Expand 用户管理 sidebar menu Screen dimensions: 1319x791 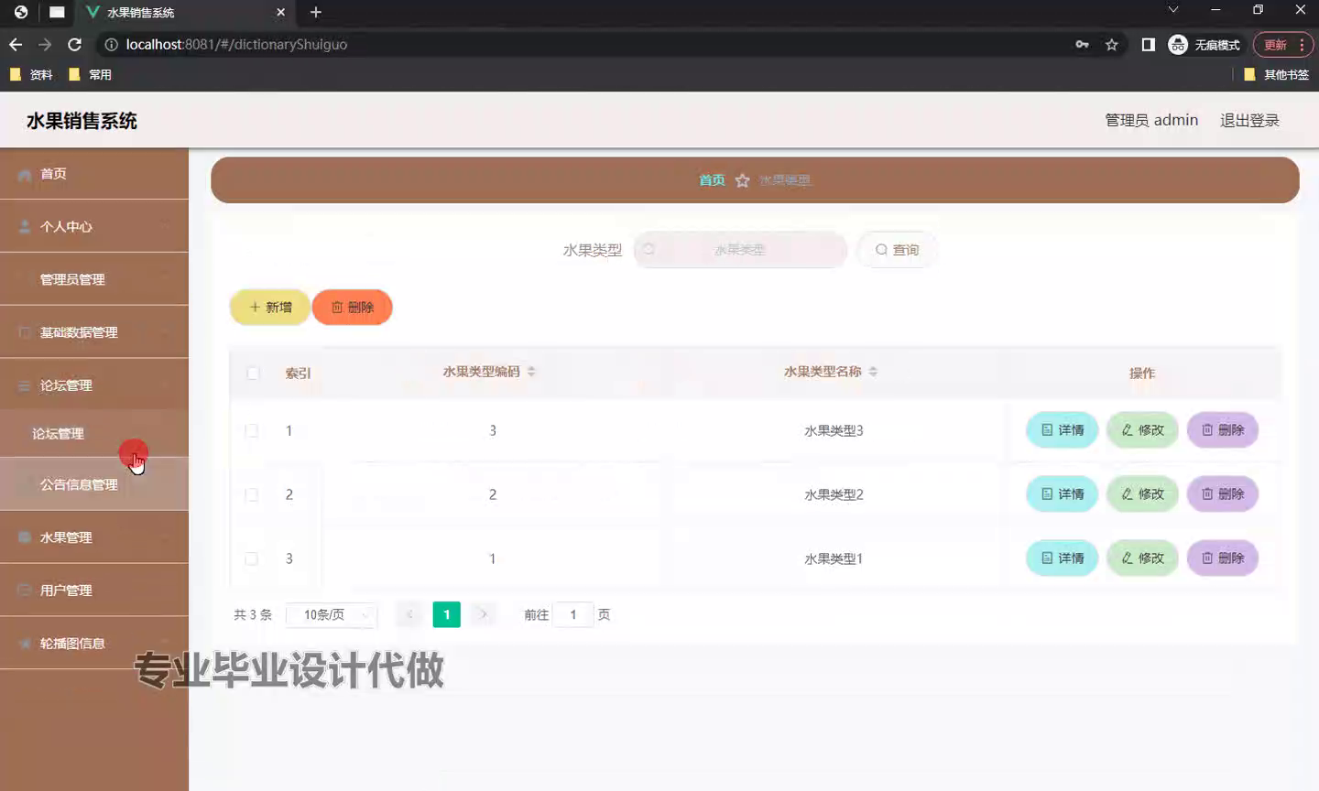94,591
